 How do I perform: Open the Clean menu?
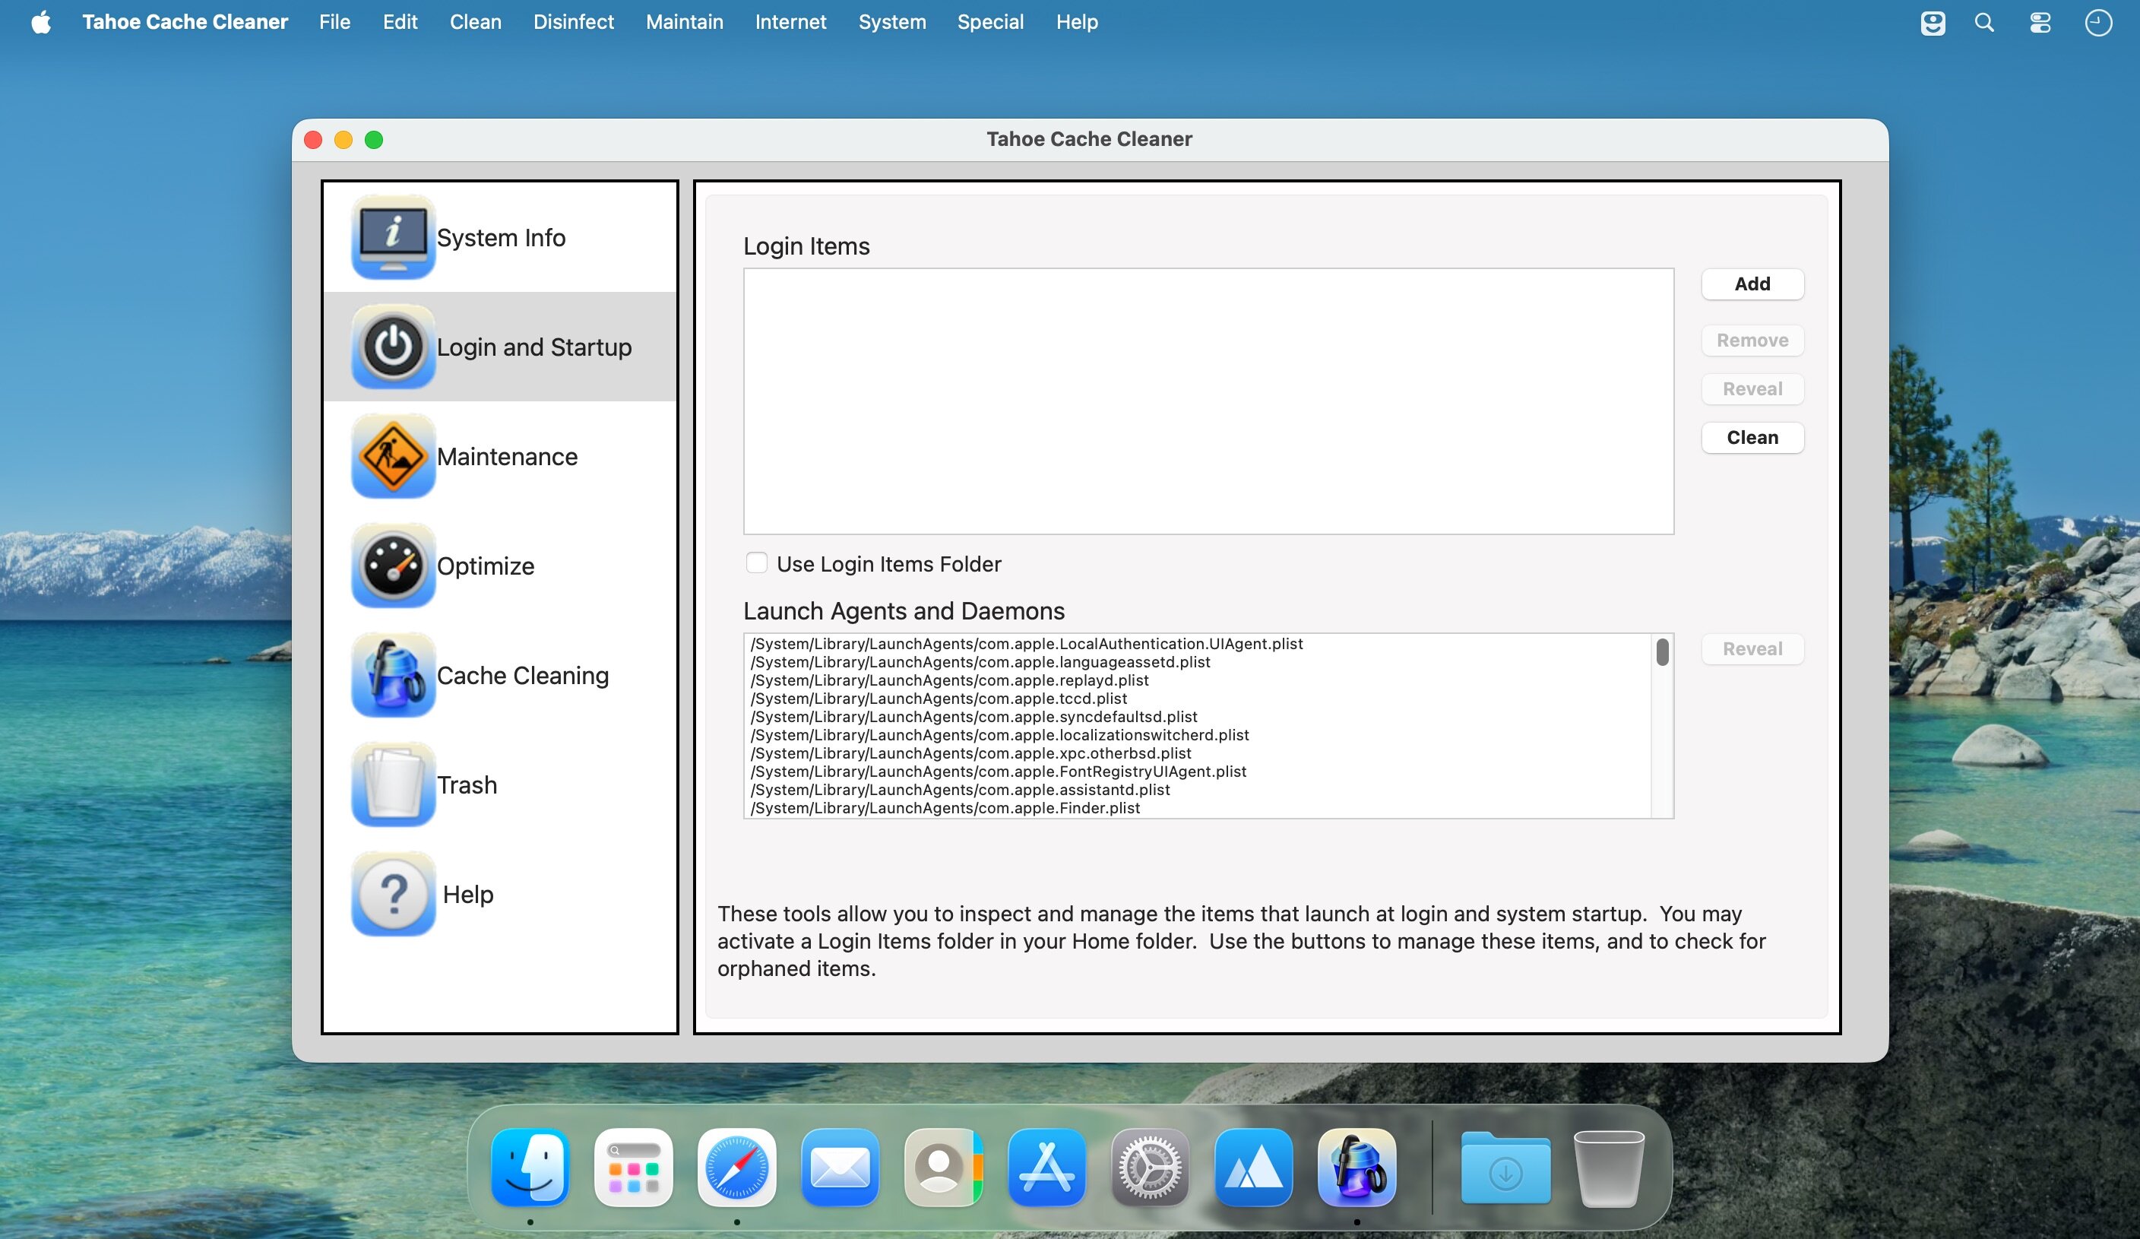pyautogui.click(x=476, y=22)
